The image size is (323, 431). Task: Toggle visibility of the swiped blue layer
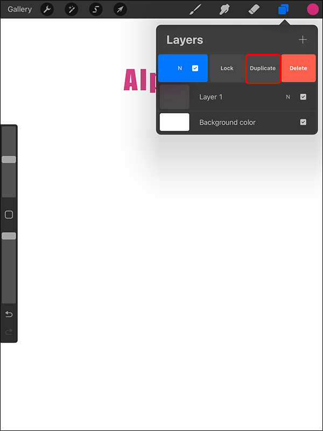[195, 68]
